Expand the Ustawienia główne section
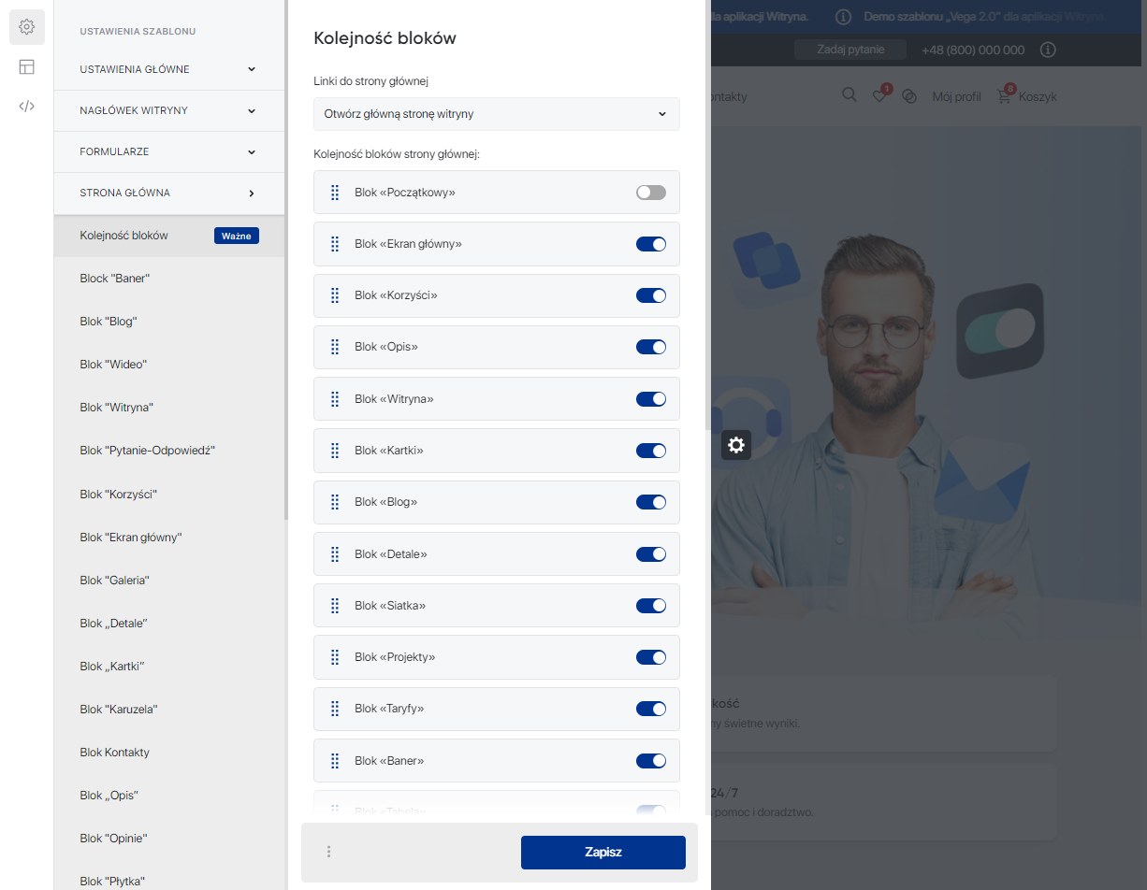 point(169,69)
